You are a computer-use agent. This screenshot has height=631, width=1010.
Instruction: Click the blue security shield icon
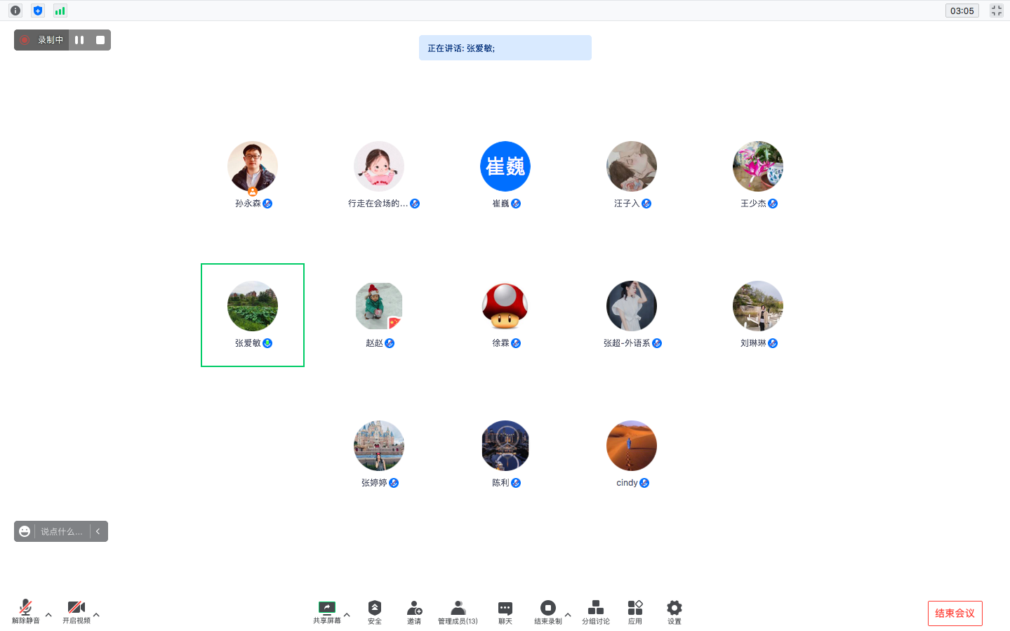click(x=38, y=11)
